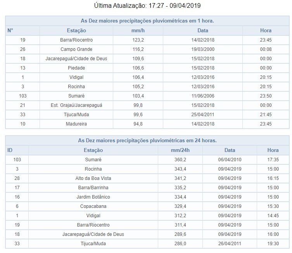
Task: Click the time '19:30'
Action: coord(273,244)
